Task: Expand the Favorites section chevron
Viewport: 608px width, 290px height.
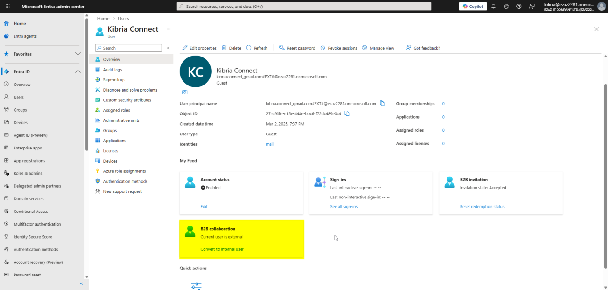Action: tap(78, 54)
